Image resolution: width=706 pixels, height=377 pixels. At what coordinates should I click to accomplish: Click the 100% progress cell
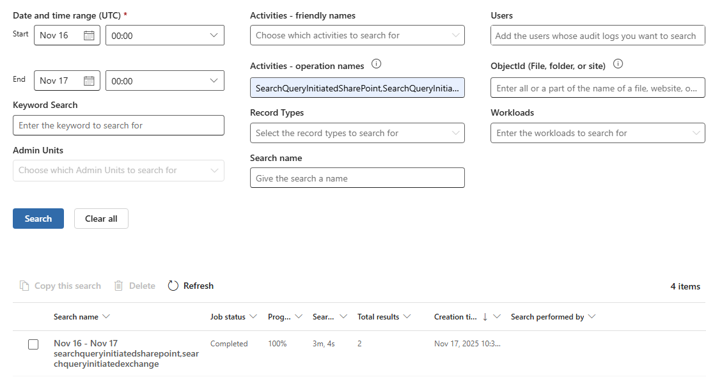point(278,344)
